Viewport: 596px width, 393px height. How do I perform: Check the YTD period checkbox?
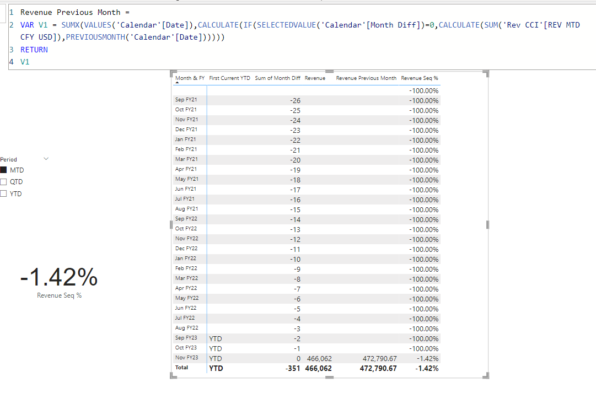point(3,193)
